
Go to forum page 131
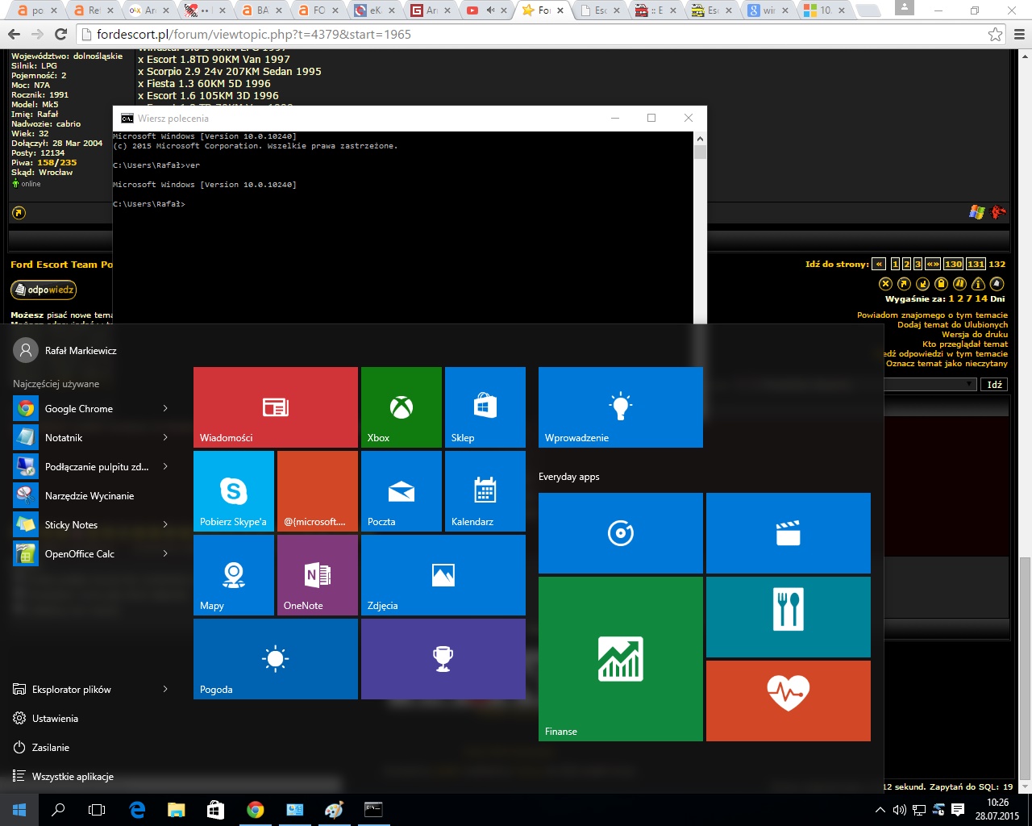[976, 265]
